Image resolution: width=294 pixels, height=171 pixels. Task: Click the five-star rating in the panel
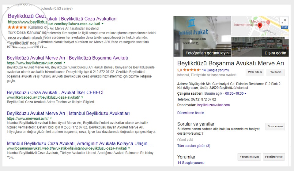(192, 70)
